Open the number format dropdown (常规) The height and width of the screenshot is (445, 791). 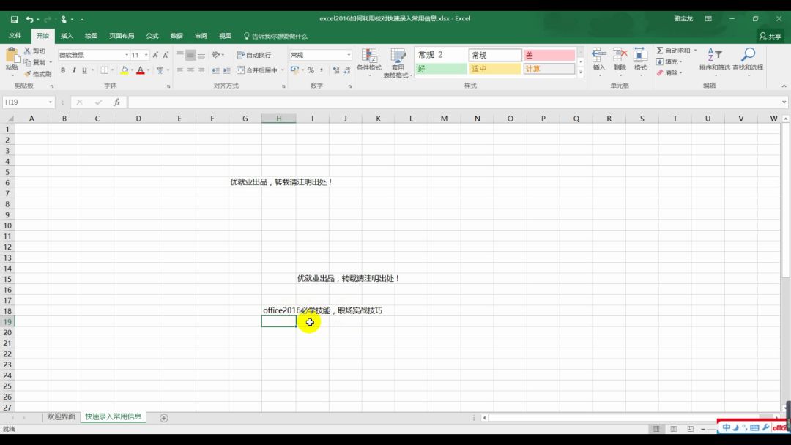(x=349, y=55)
